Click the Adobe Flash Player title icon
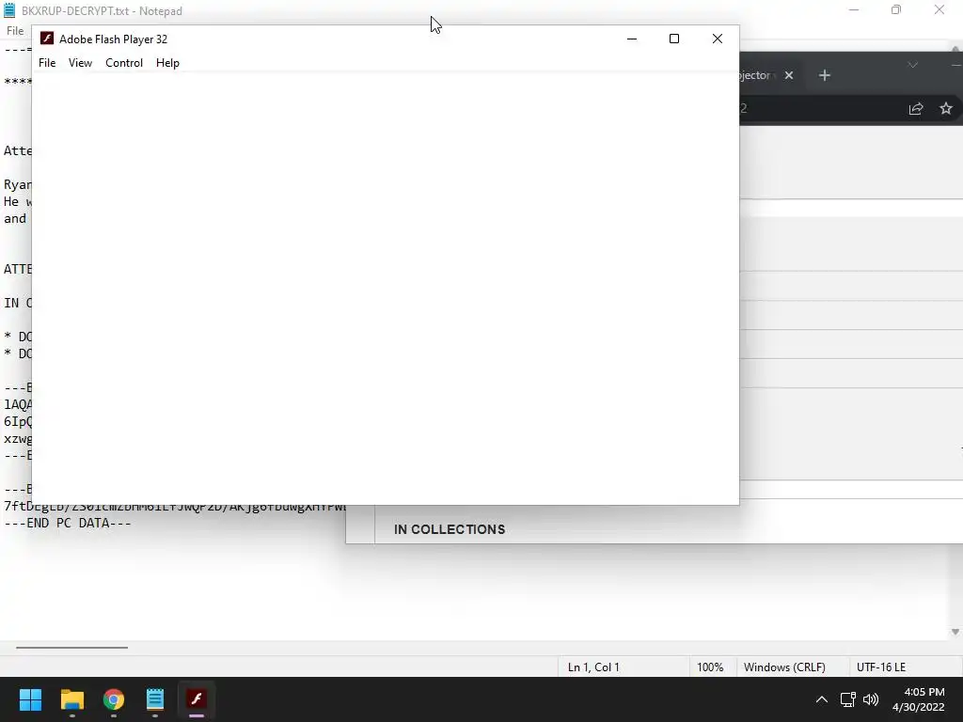963x722 pixels. (x=47, y=39)
